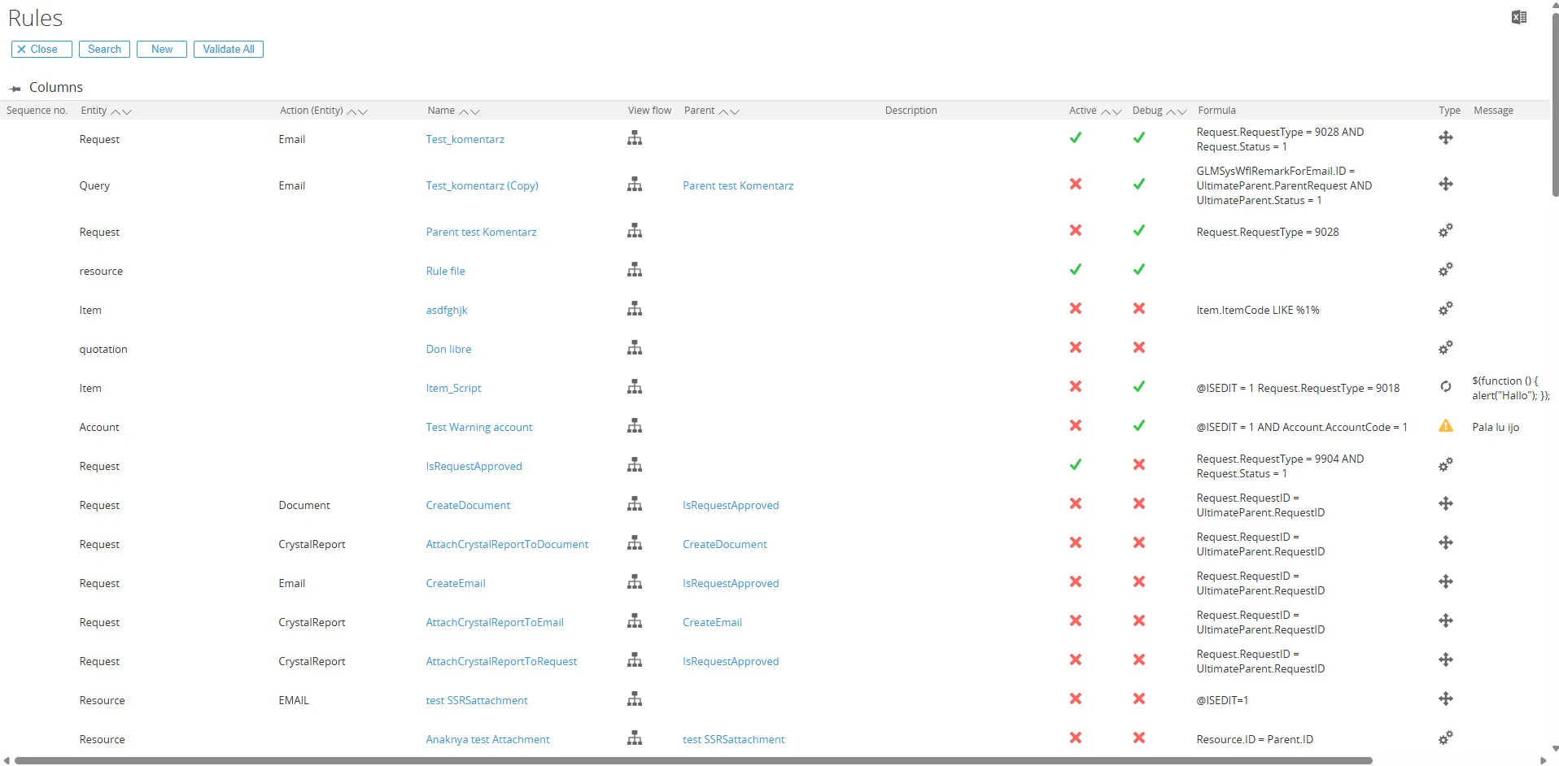Image resolution: width=1559 pixels, height=766 pixels.
Task: Click the move arrows icon on test SSRSattachment row
Action: point(1447,699)
